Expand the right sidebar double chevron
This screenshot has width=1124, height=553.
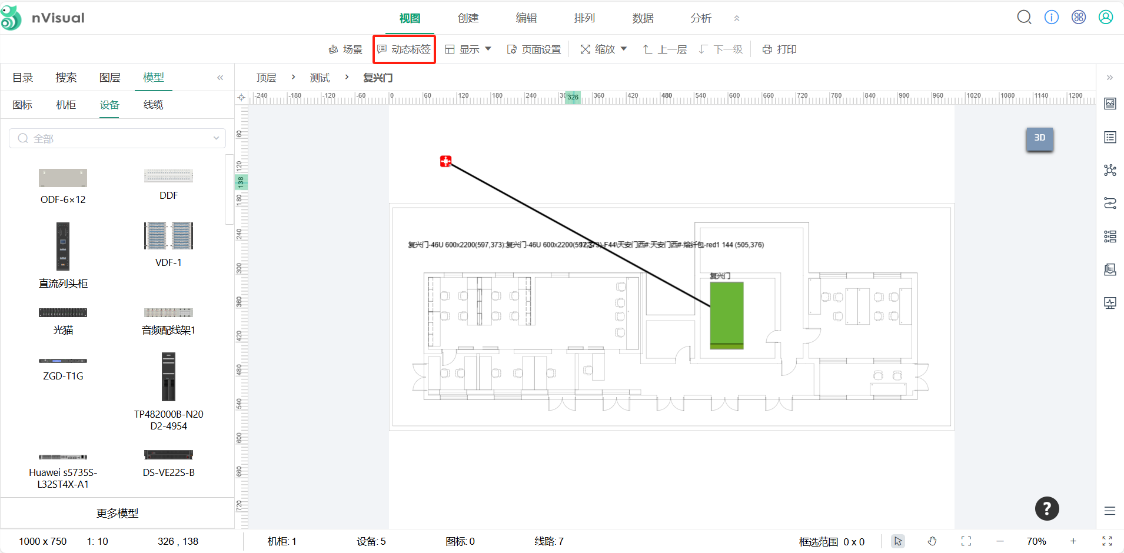pyautogui.click(x=1110, y=78)
